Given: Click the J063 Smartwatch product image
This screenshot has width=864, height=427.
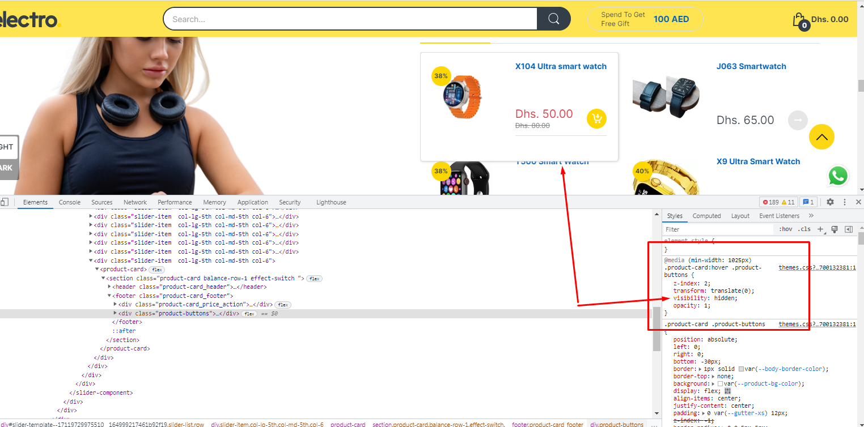Looking at the screenshot, I should [666, 96].
